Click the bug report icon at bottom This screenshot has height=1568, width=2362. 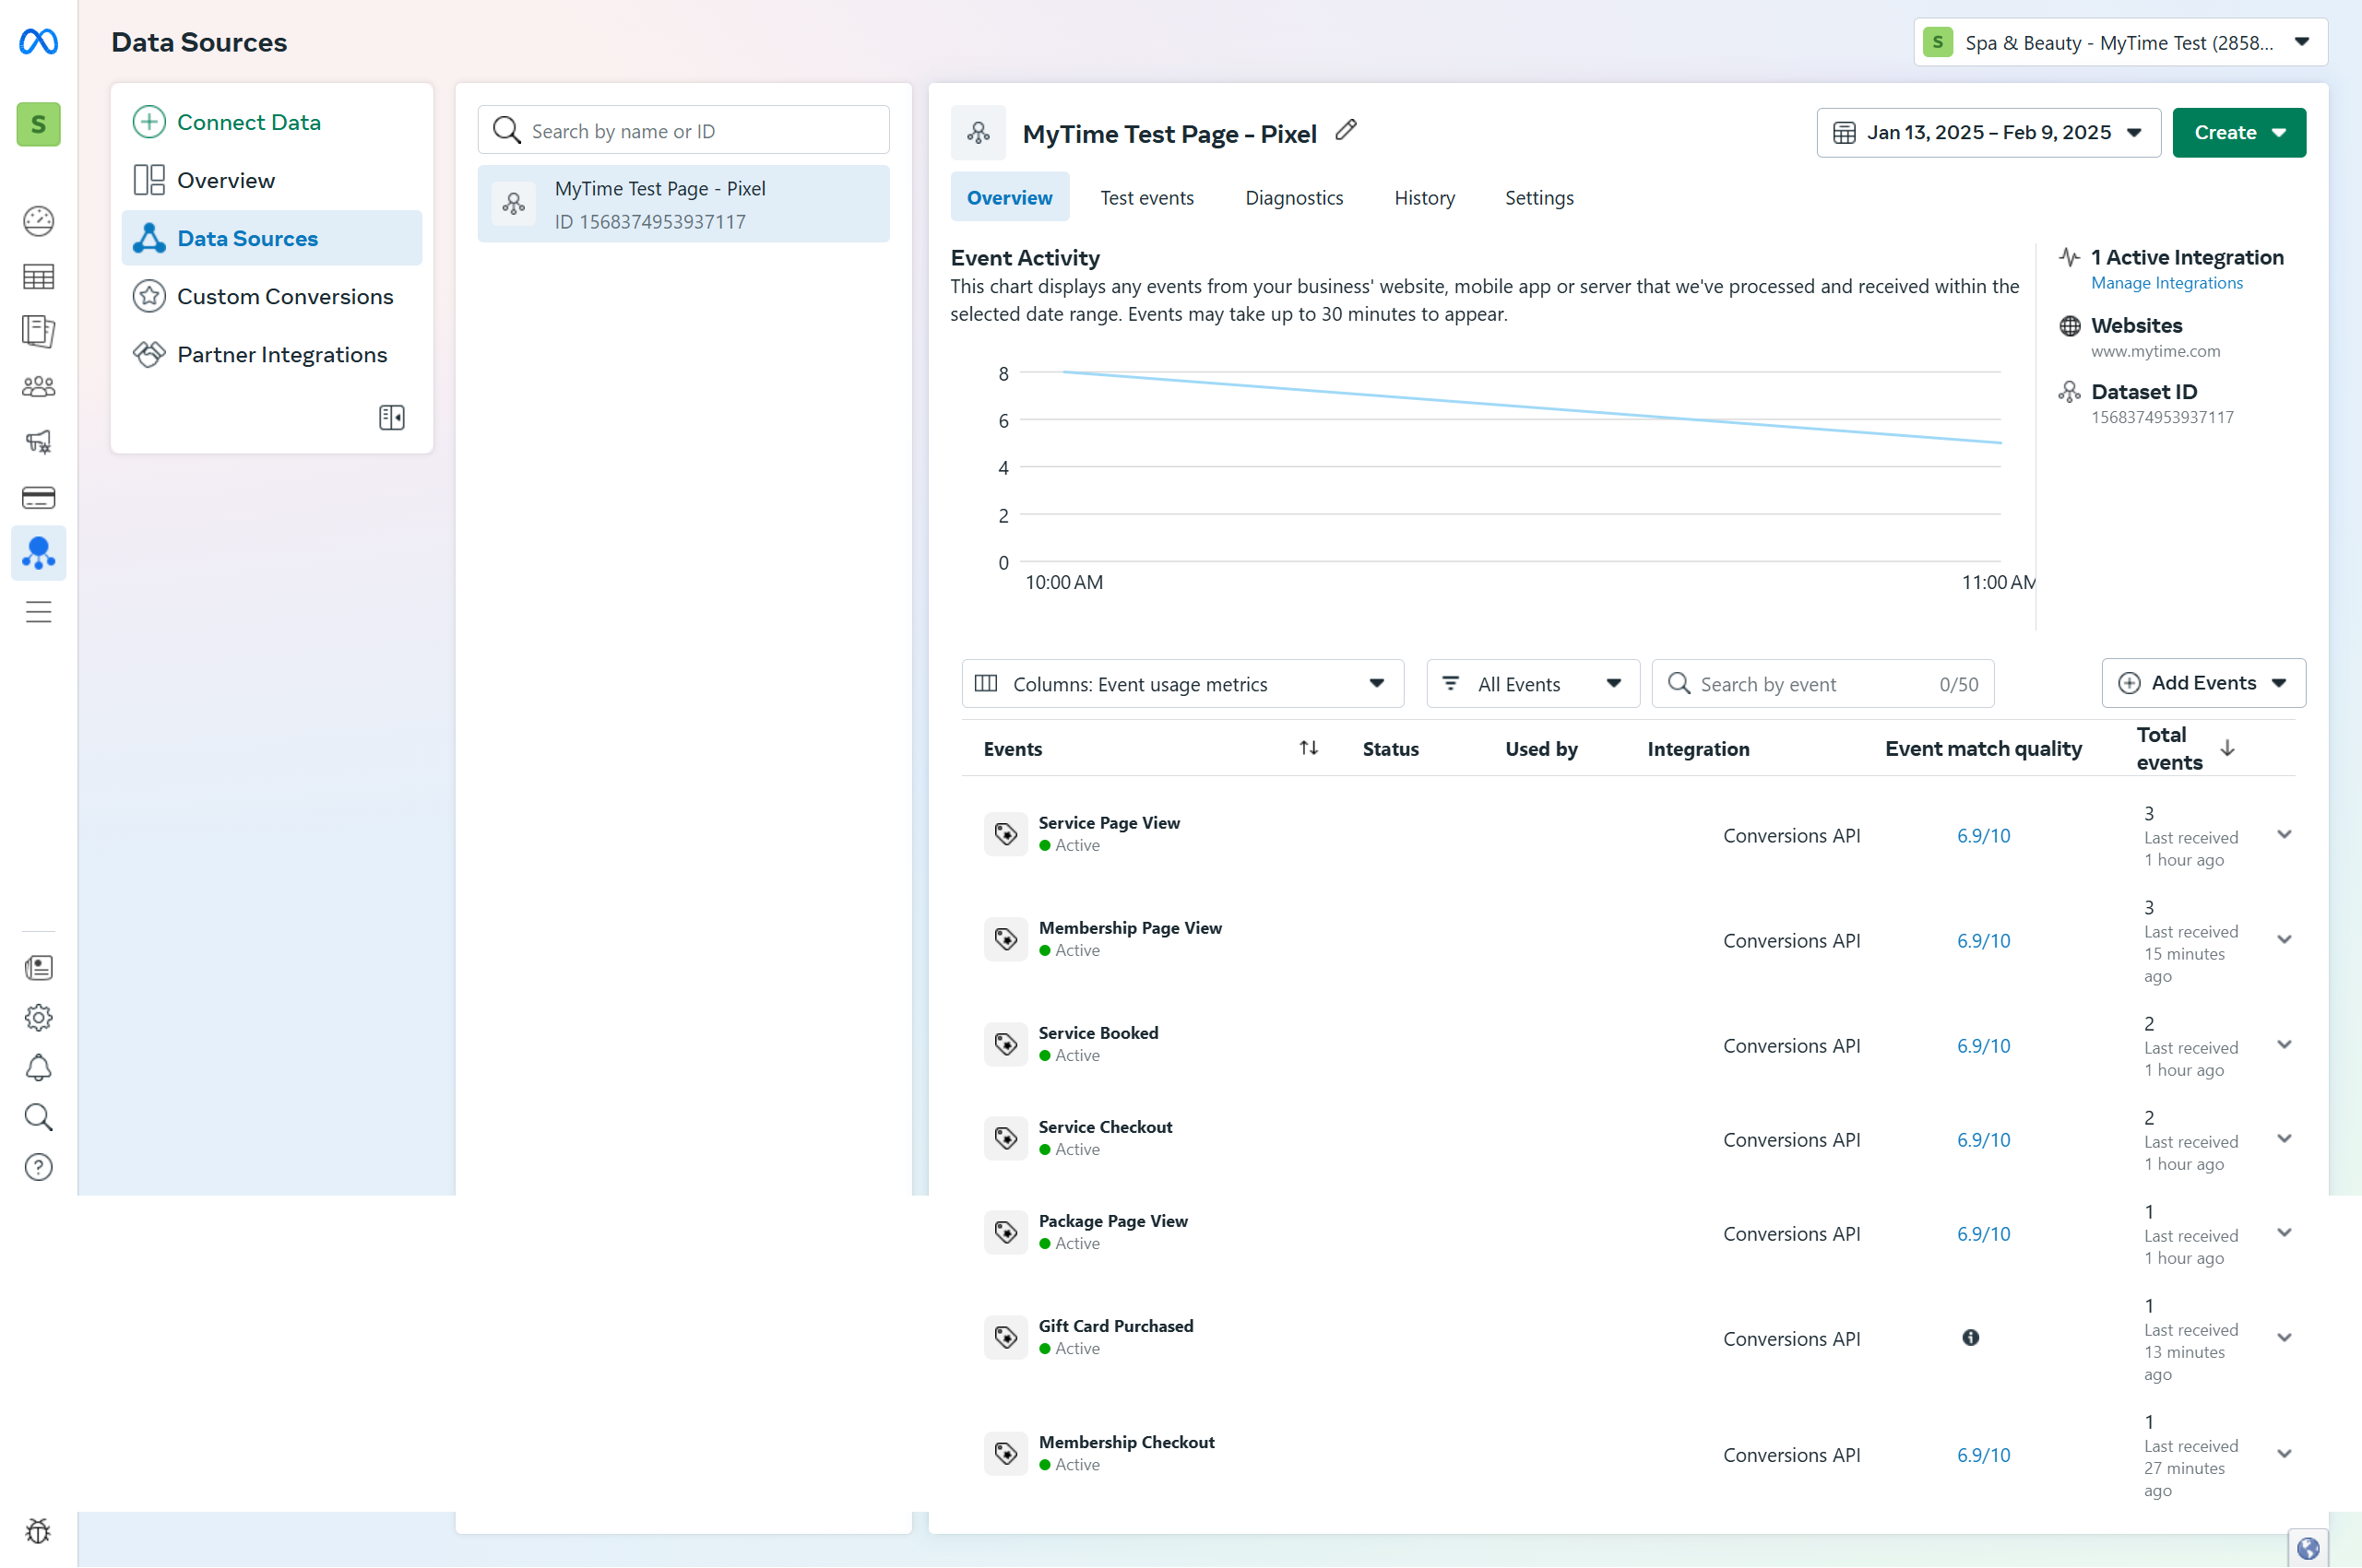click(x=38, y=1530)
